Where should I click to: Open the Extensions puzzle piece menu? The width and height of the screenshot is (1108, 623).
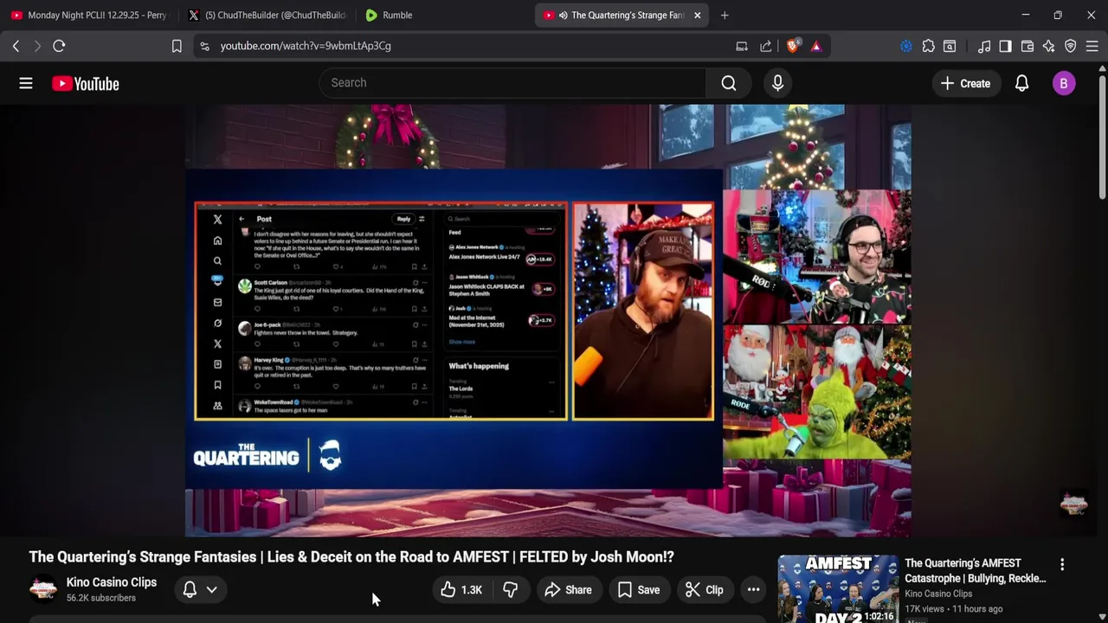(929, 46)
